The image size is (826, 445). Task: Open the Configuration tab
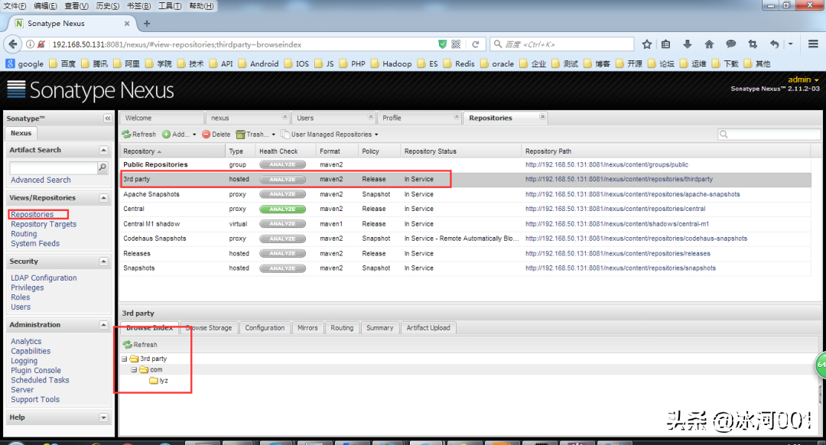pos(265,328)
